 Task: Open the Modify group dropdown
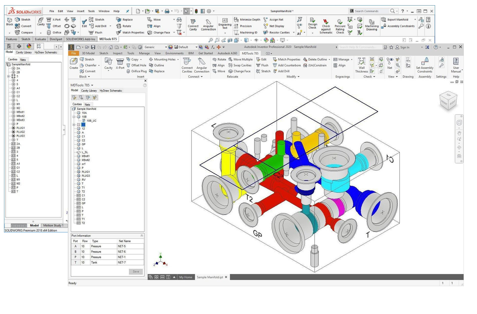[x=293, y=77]
